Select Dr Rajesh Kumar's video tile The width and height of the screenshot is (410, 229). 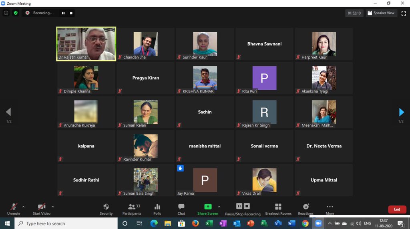[x=86, y=44]
